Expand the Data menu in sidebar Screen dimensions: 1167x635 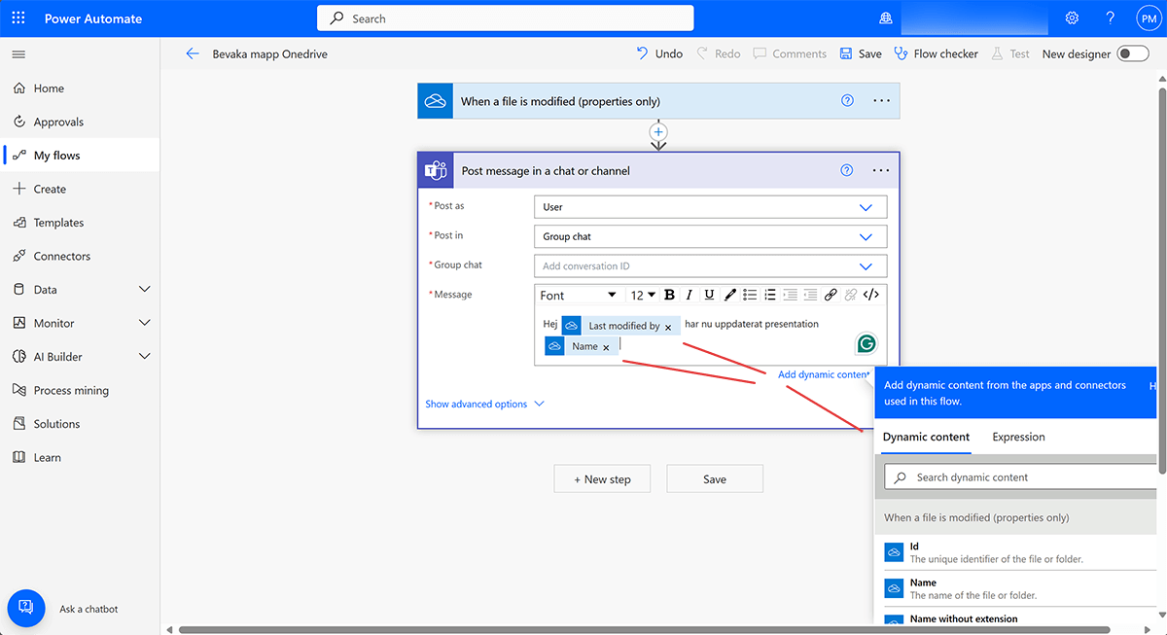(x=145, y=290)
